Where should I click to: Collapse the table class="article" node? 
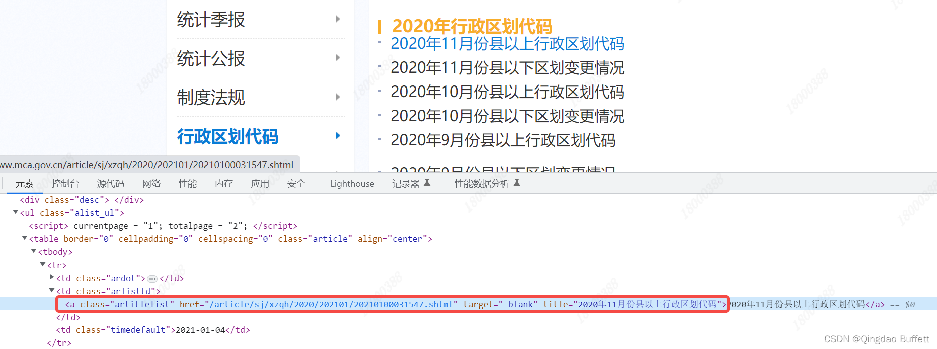[x=25, y=238]
